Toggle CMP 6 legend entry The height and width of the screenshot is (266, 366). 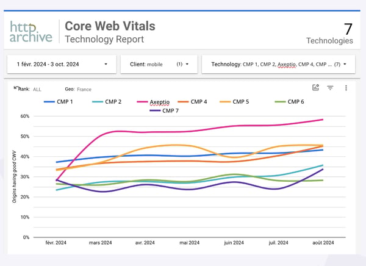click(289, 102)
